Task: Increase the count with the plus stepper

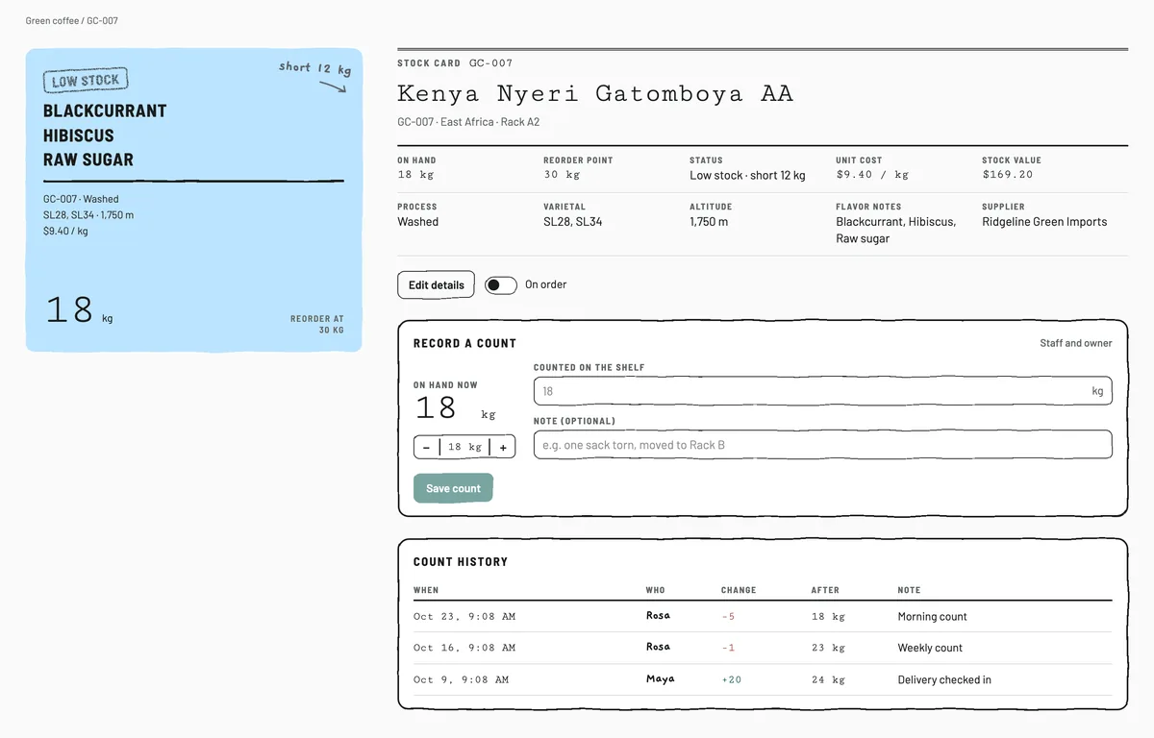Action: tap(503, 447)
